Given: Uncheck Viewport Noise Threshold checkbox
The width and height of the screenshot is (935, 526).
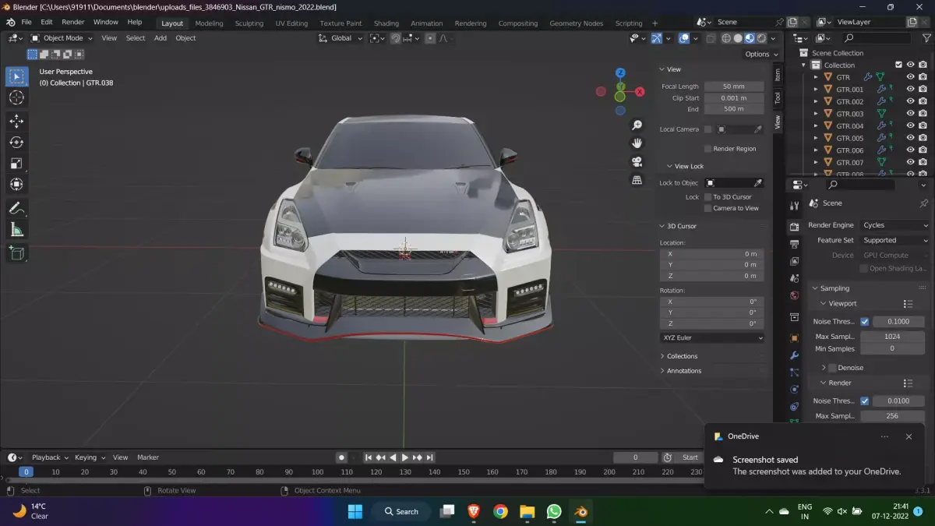Looking at the screenshot, I should click(864, 321).
